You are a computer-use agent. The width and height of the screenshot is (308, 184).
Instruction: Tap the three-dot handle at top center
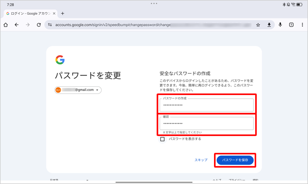[154, 4]
